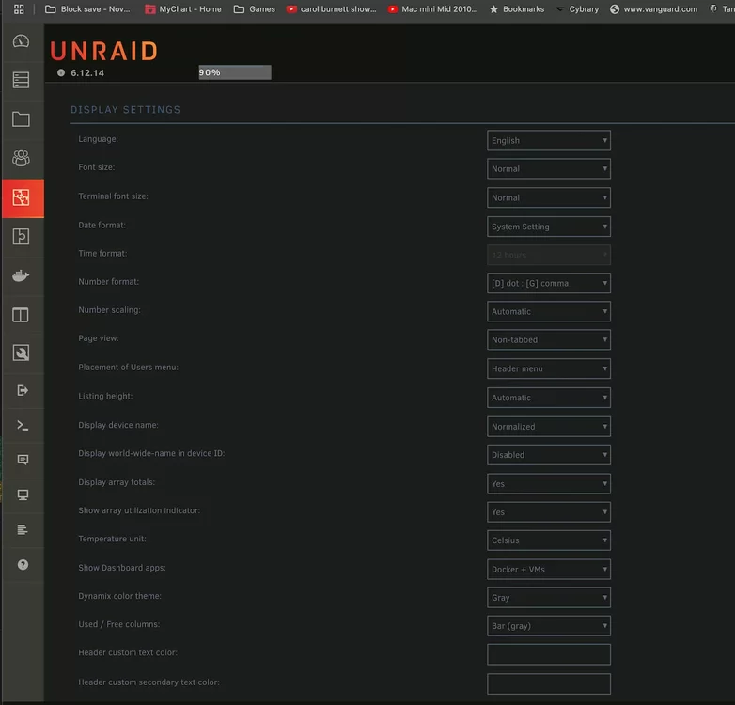Click the 6.12.14 version text
The height and width of the screenshot is (705, 735).
point(87,73)
